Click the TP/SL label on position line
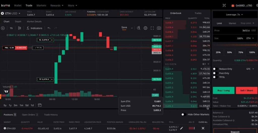This screenshot has height=133, width=258. coord(38,48)
